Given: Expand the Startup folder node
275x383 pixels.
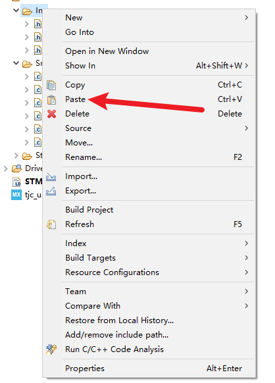Looking at the screenshot, I should coord(16,155).
